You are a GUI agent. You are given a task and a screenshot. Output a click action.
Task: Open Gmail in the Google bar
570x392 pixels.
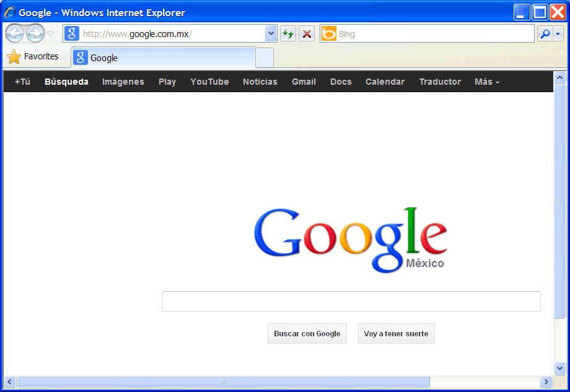point(304,82)
